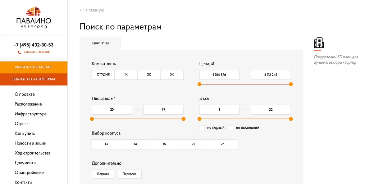Click the 3D plan building icon
The width and height of the screenshot is (374, 184).
[319, 43]
